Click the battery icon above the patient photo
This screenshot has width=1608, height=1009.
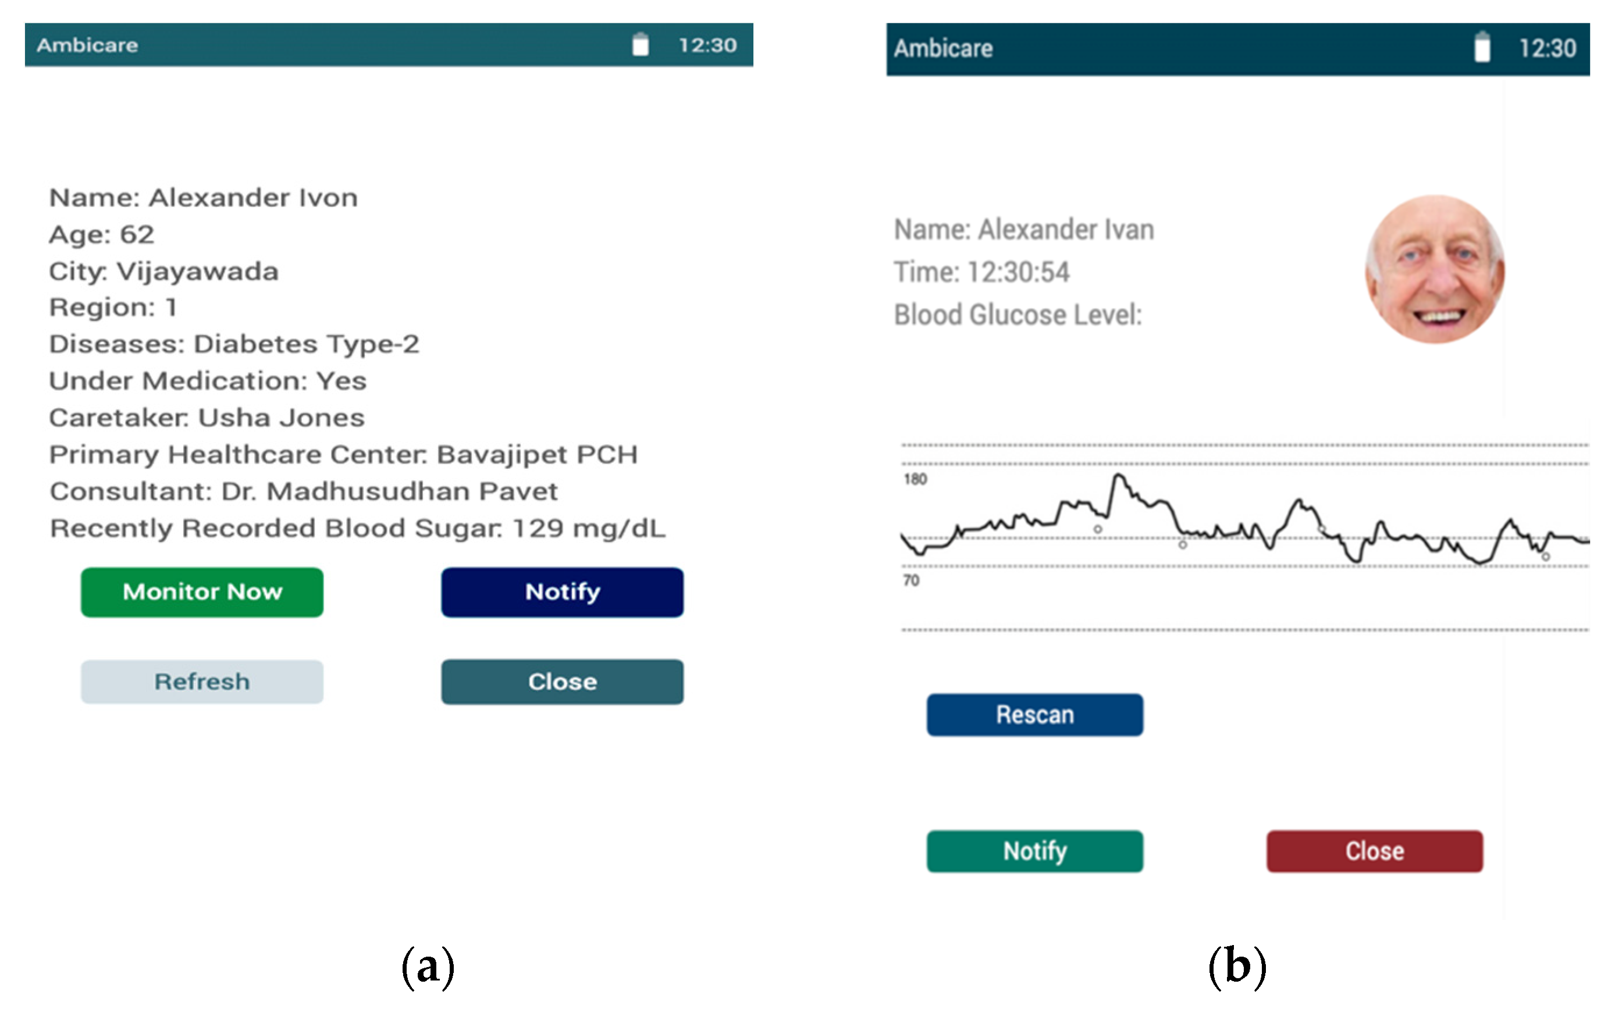click(x=1482, y=47)
